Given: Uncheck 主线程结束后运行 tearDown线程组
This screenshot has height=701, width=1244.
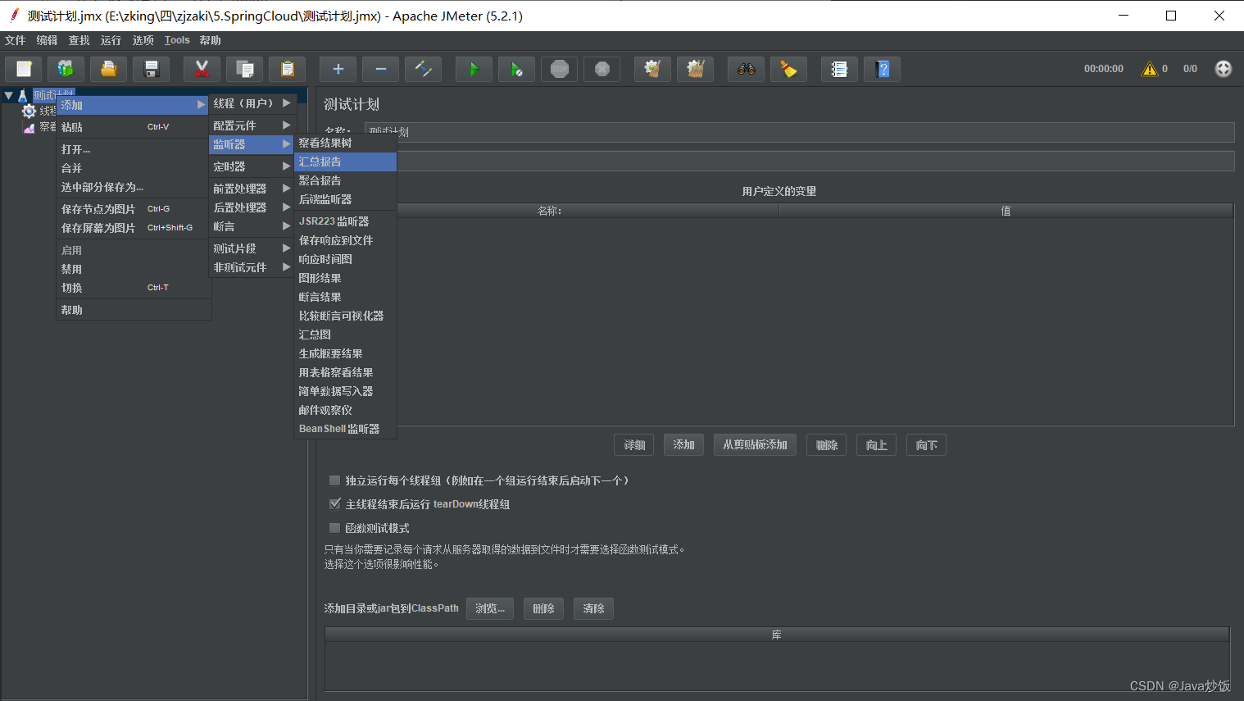Looking at the screenshot, I should (x=334, y=504).
